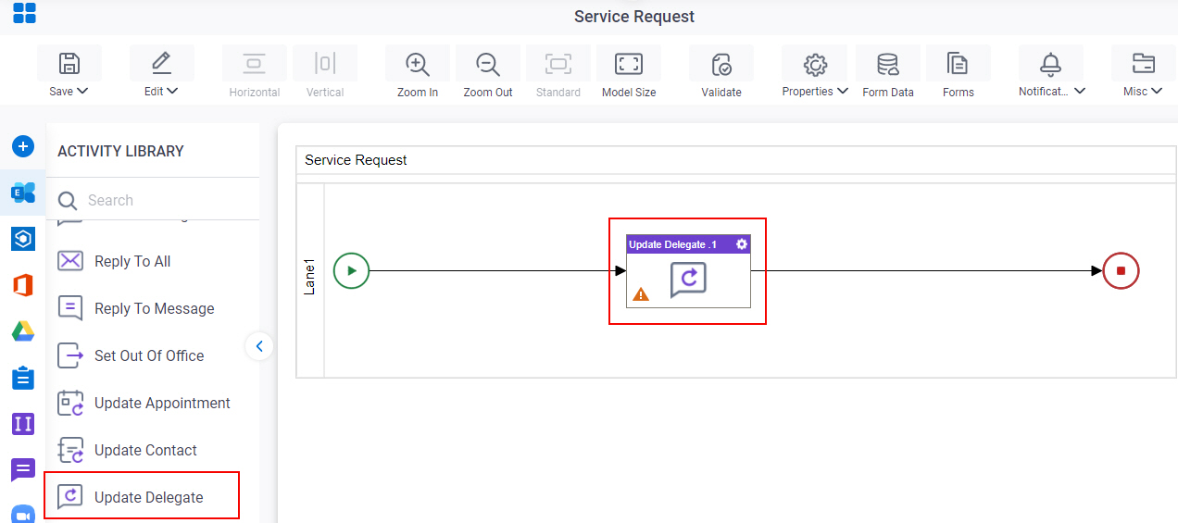The image size is (1178, 523).
Task: Open the Form Data database icon
Action: point(888,64)
